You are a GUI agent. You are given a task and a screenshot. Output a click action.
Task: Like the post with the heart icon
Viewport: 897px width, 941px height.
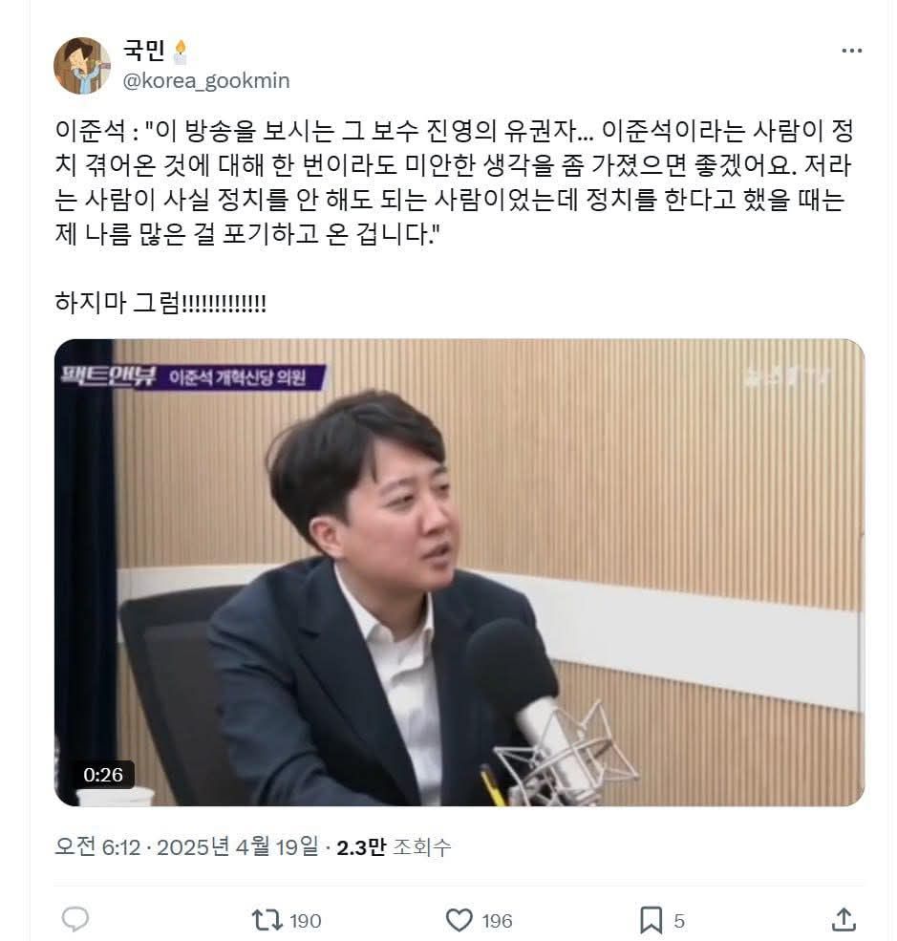tap(459, 920)
